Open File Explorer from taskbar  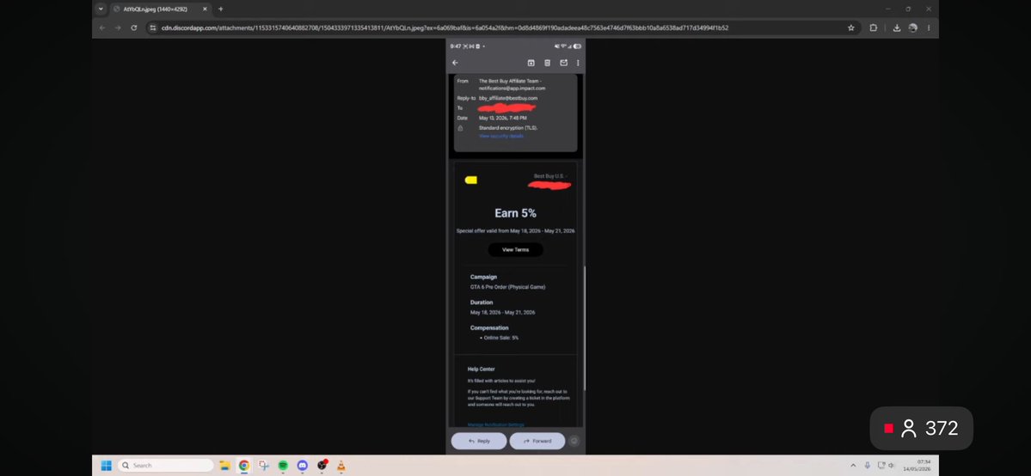click(x=224, y=466)
